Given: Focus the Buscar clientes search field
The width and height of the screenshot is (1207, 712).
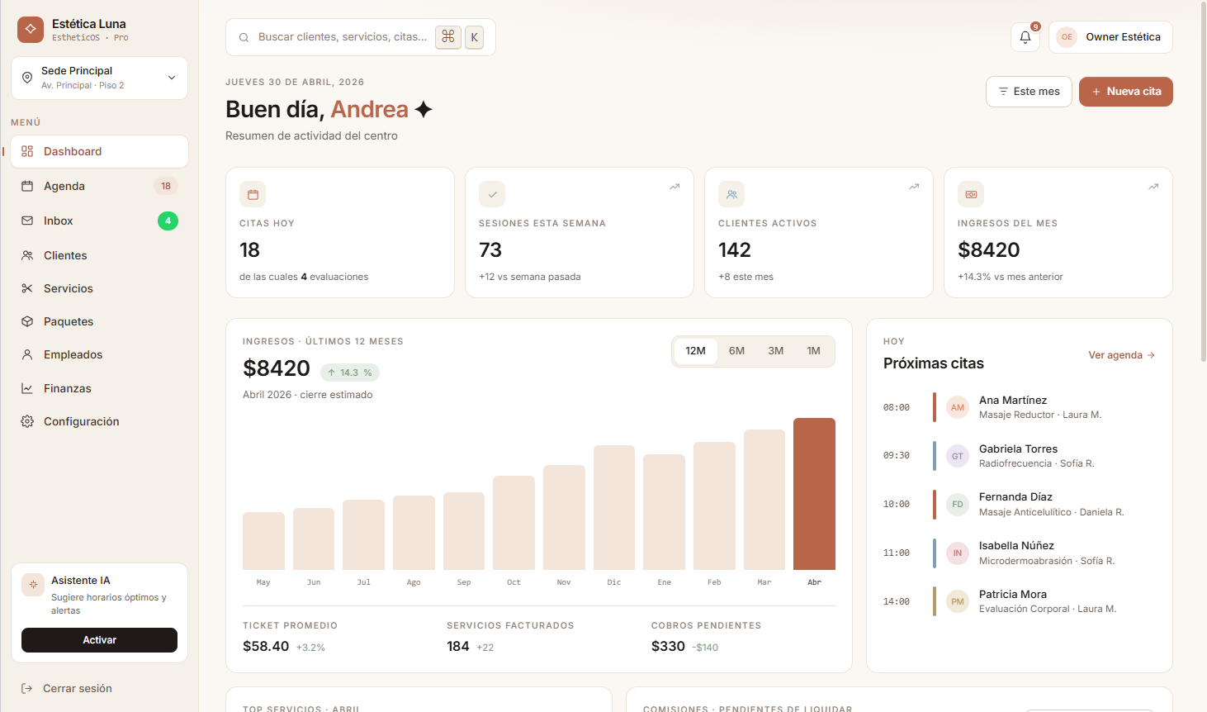Looking at the screenshot, I should coord(361,37).
